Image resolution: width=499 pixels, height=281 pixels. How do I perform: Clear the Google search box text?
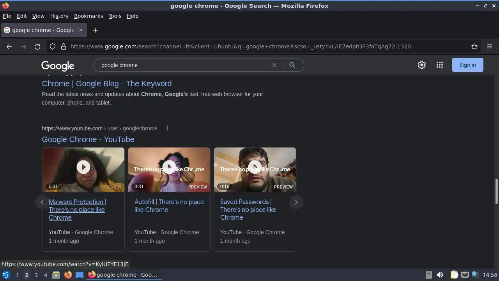(274, 65)
